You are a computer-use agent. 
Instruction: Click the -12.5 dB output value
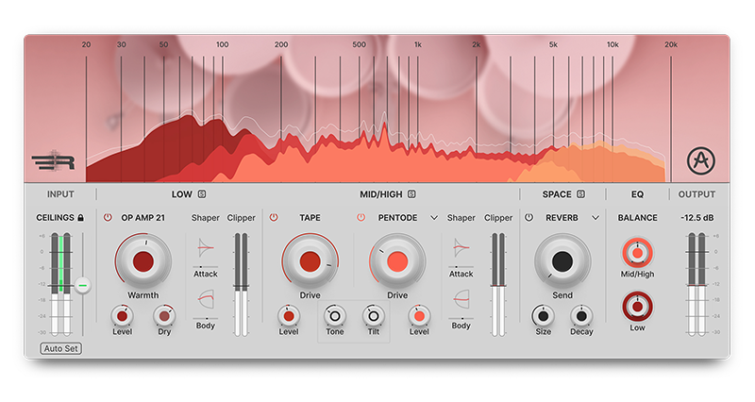click(698, 218)
